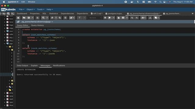The image size is (195, 109).
Task: Open the pg_jsonschema/oliverrice@pgx connection dropdown
Action: (37, 22)
